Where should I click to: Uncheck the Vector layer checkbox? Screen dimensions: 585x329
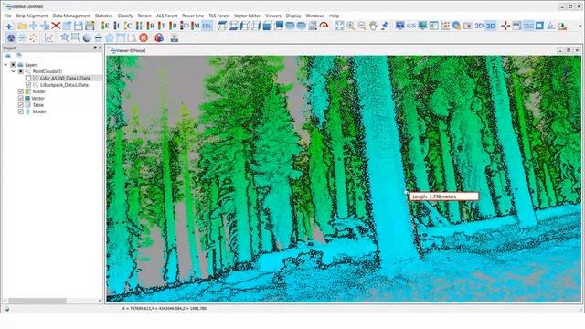point(20,98)
